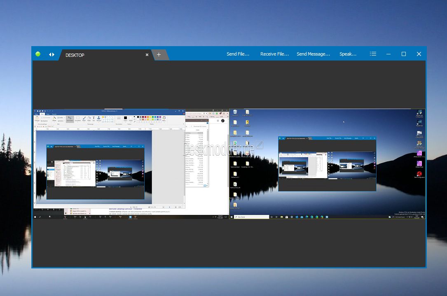The image size is (447, 296).
Task: Open a new session tab with plus
Action: (159, 54)
